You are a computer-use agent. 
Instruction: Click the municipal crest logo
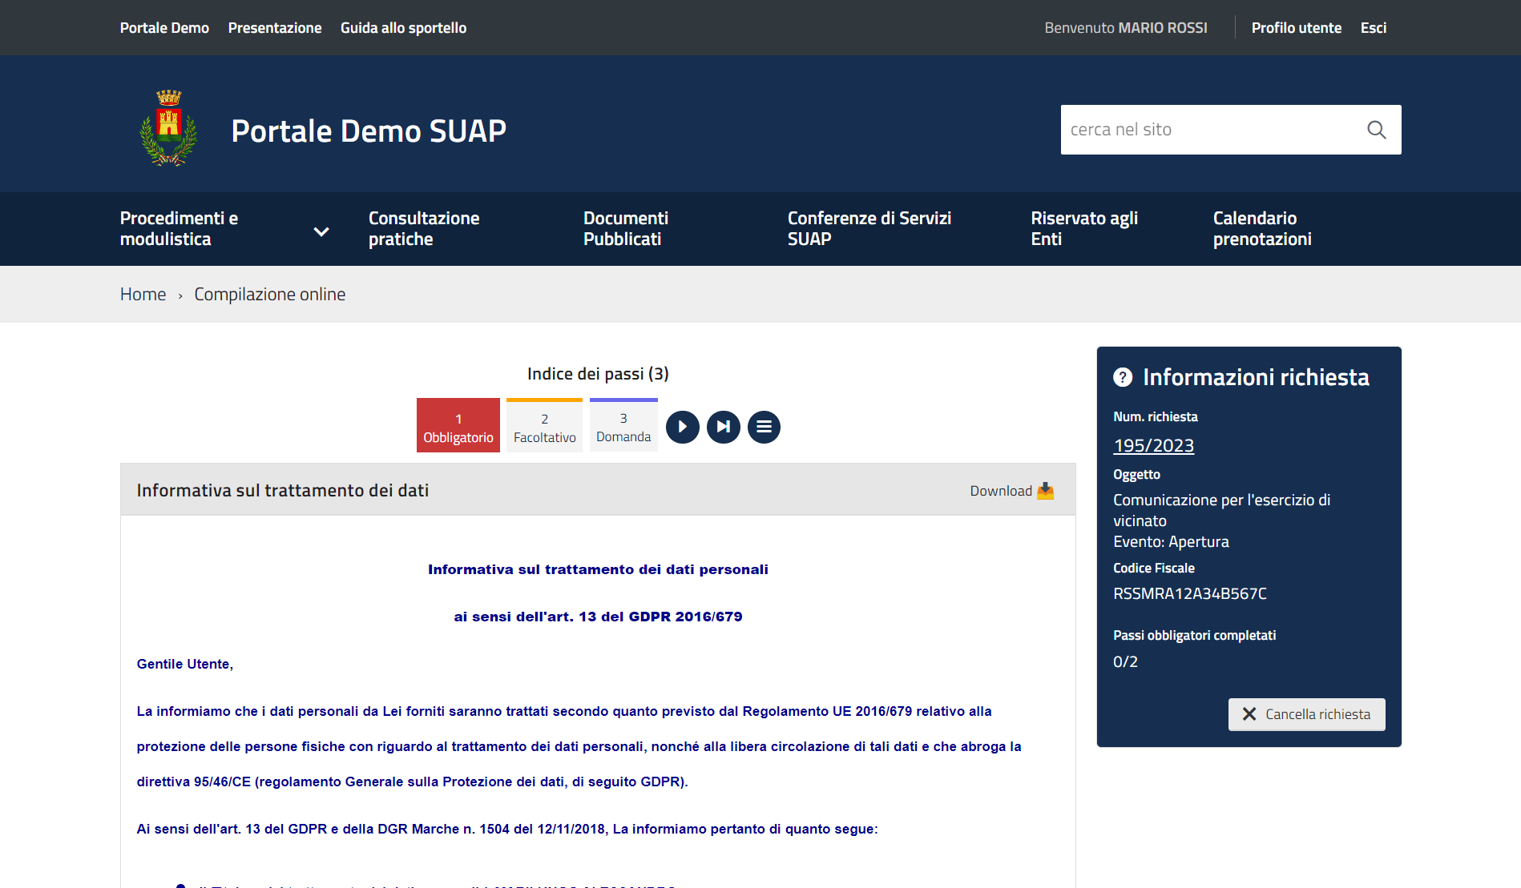tap(168, 128)
